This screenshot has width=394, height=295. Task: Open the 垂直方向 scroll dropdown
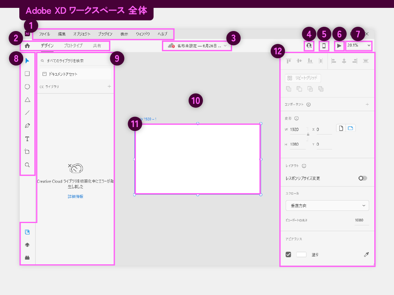point(327,206)
